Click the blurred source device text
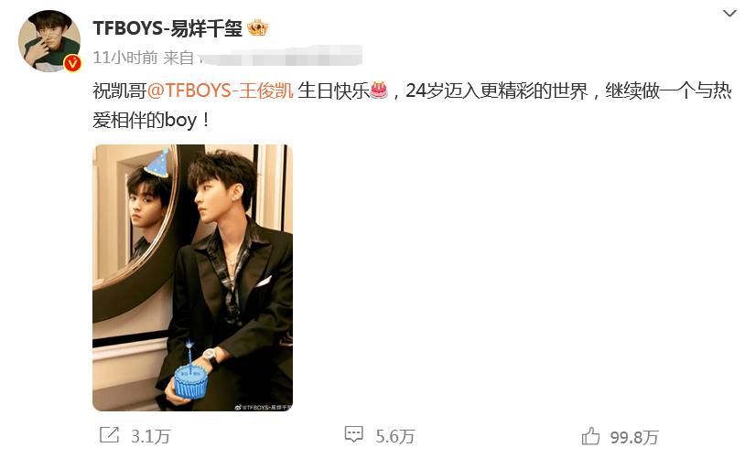The width and height of the screenshot is (745, 458). click(280, 57)
